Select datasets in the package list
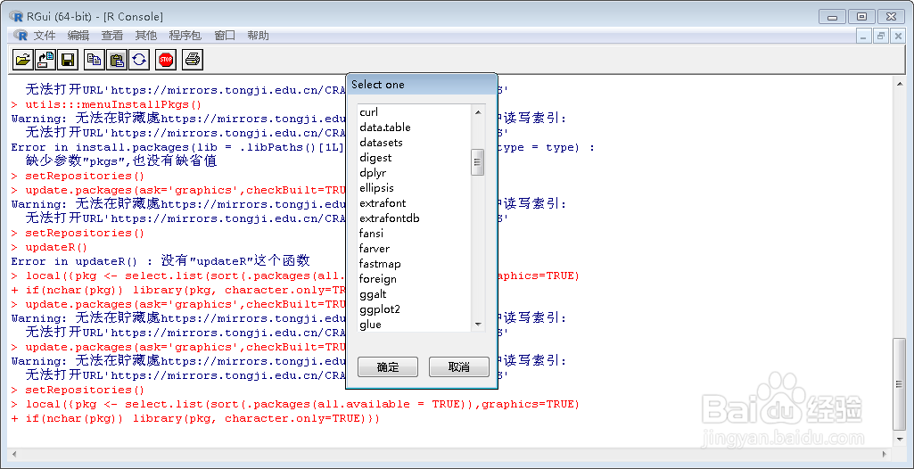The width and height of the screenshot is (914, 469). (414, 142)
